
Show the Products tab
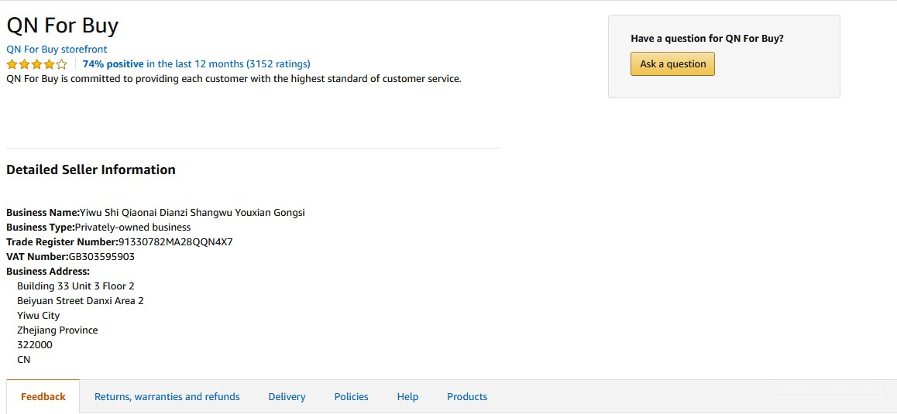(x=467, y=397)
